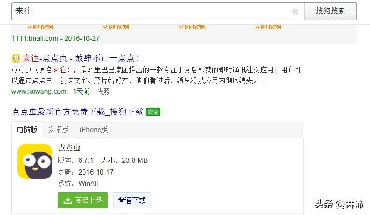Viewport: 370px width, 215px height.
Task: Click the green 安全 badge icon
Action: point(153,112)
